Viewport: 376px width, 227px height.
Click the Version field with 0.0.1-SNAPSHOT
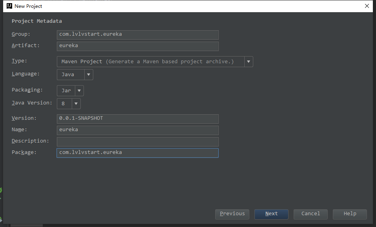pos(137,119)
